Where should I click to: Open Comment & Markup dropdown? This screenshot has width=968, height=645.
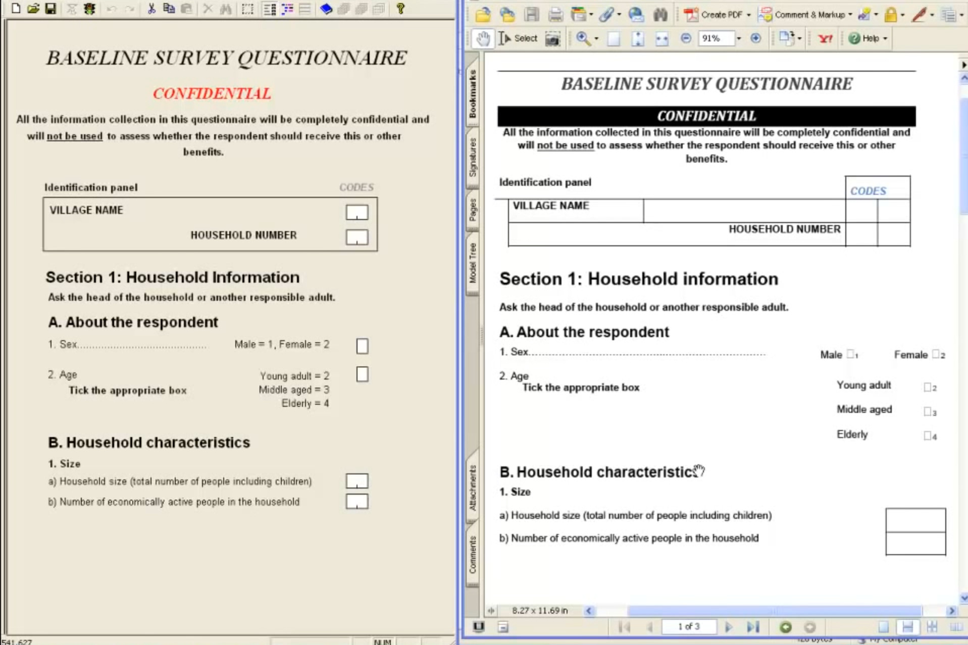(x=850, y=15)
